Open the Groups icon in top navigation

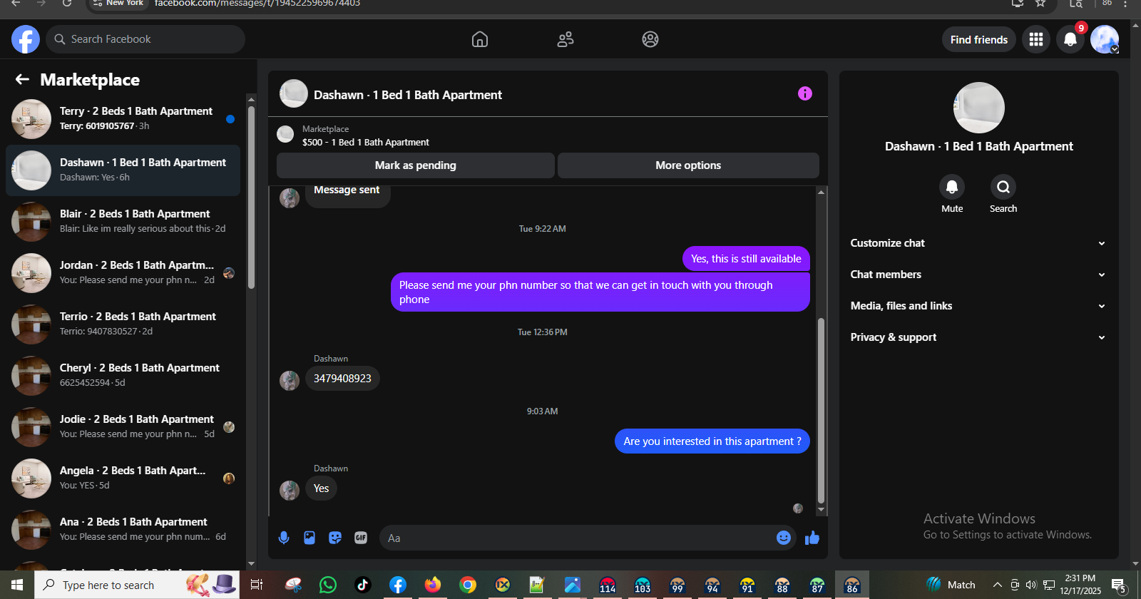pos(650,39)
